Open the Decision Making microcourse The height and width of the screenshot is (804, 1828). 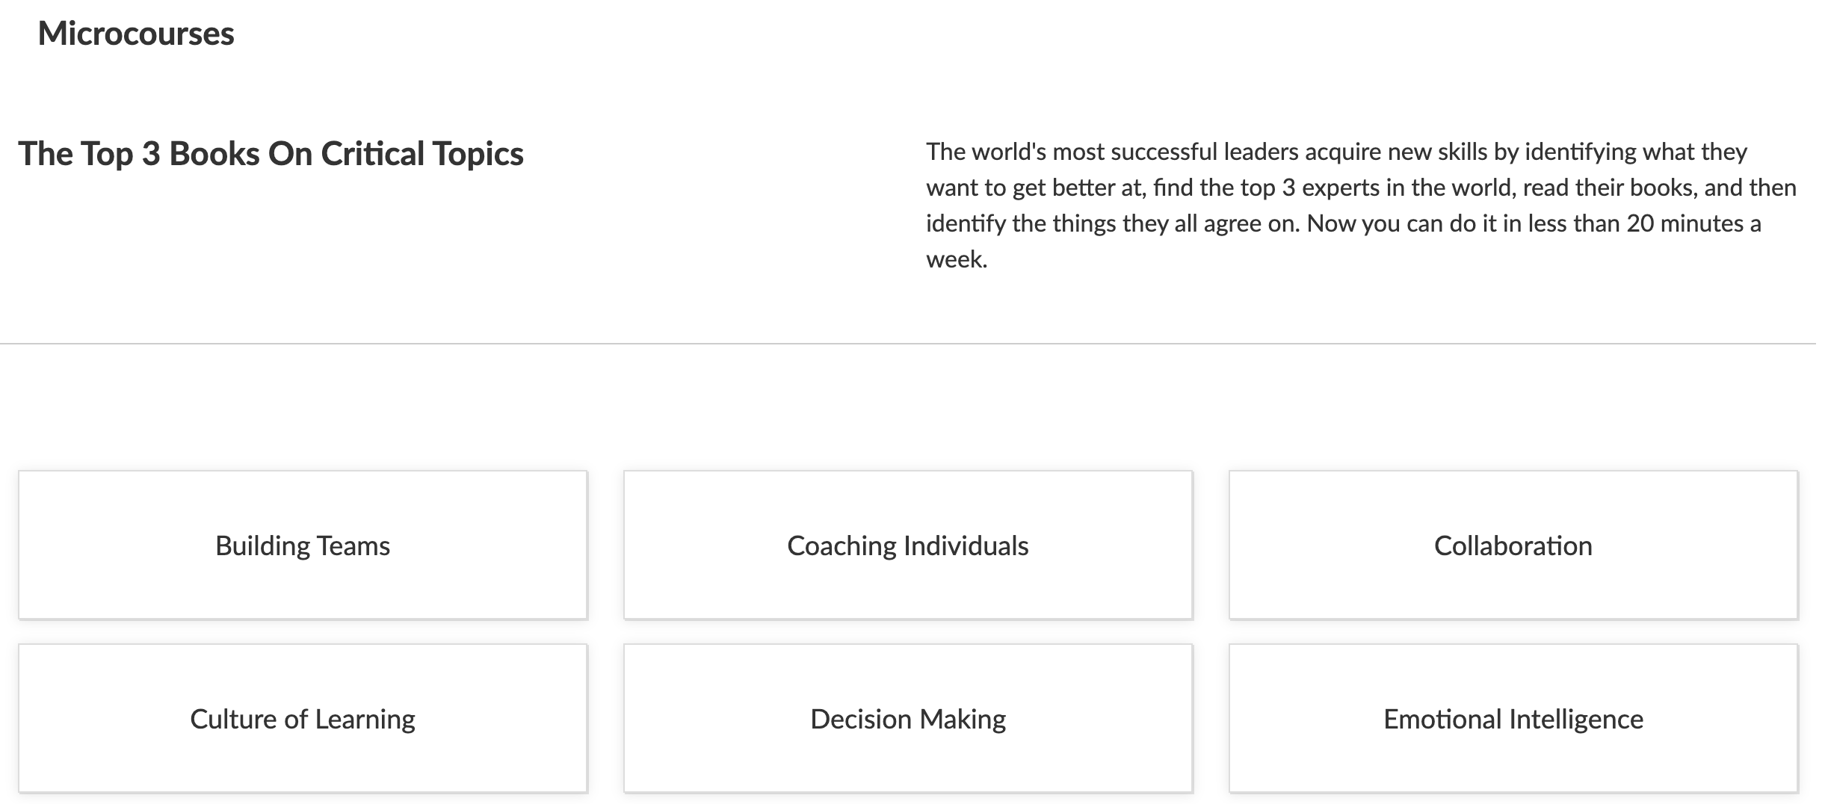click(x=907, y=719)
